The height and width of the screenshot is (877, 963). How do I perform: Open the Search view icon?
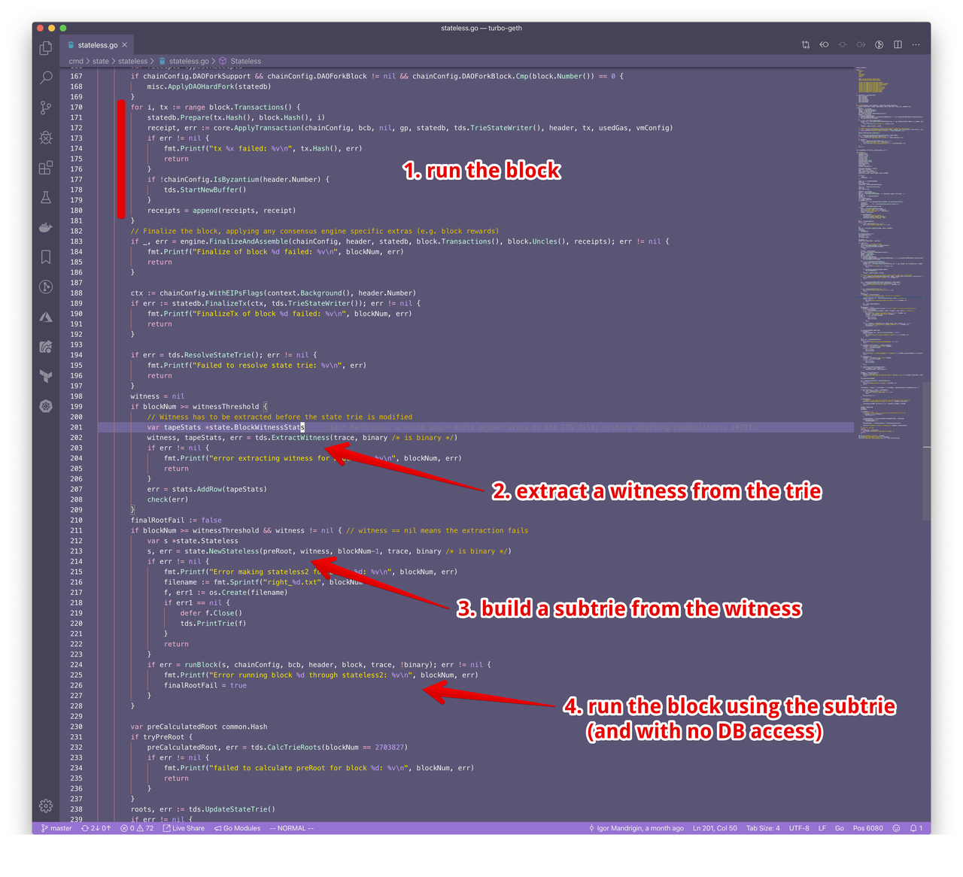point(46,77)
